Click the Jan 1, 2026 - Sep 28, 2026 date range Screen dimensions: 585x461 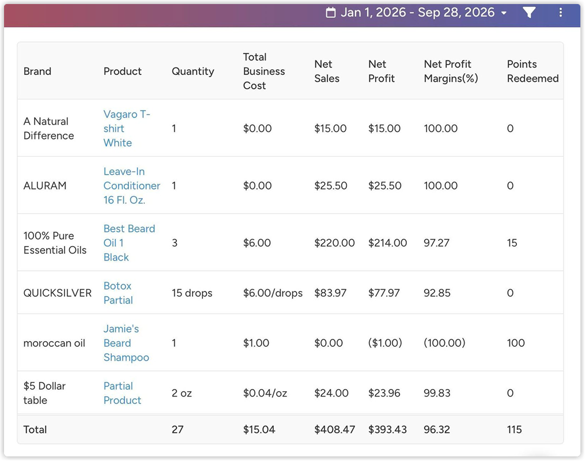[x=417, y=13]
